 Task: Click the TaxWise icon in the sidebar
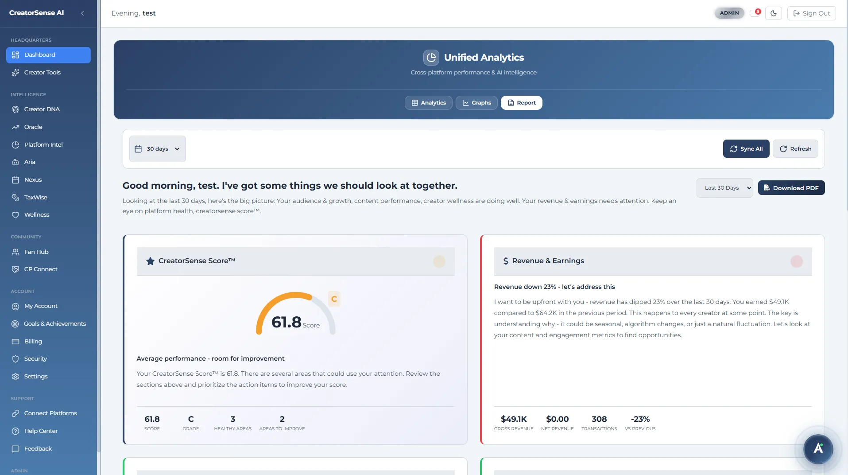point(15,197)
